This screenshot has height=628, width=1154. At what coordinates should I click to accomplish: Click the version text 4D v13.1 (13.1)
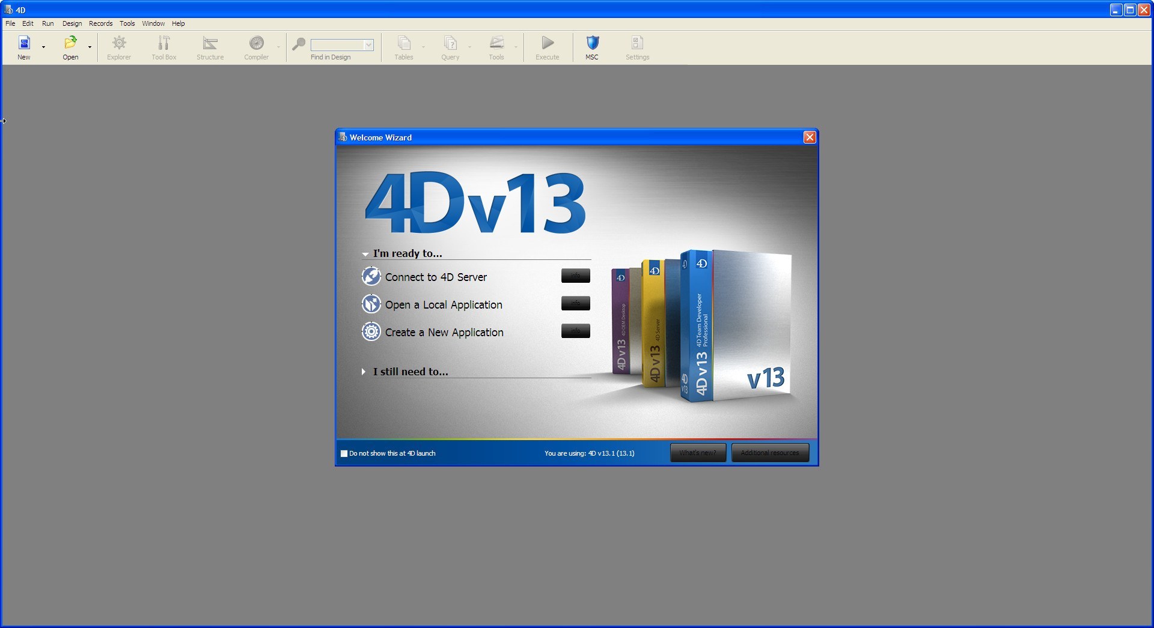pos(611,453)
